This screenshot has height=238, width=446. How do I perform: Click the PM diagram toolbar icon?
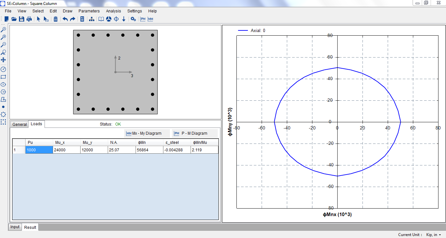coord(143,19)
